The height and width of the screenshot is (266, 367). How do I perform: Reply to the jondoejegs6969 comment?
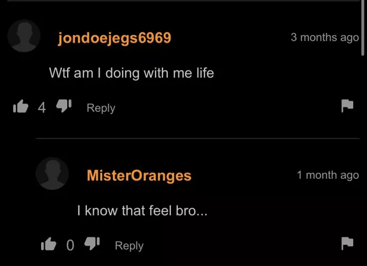point(101,108)
